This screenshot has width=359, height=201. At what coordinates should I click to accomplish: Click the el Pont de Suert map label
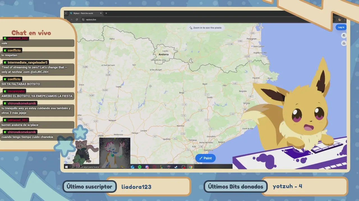(108, 65)
